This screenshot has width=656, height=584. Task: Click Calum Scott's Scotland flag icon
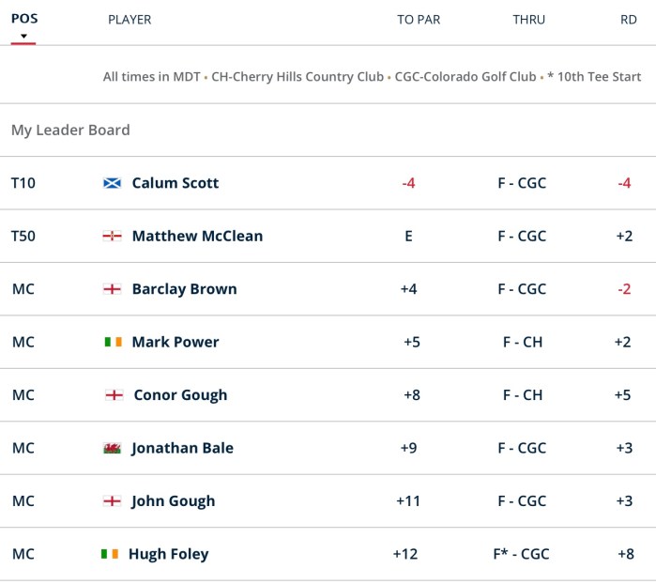click(112, 183)
